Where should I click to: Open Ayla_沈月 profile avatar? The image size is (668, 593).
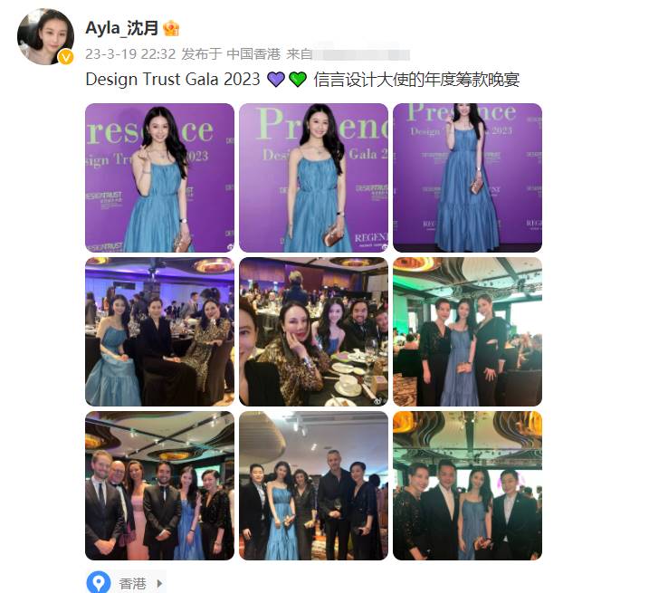[x=45, y=36]
